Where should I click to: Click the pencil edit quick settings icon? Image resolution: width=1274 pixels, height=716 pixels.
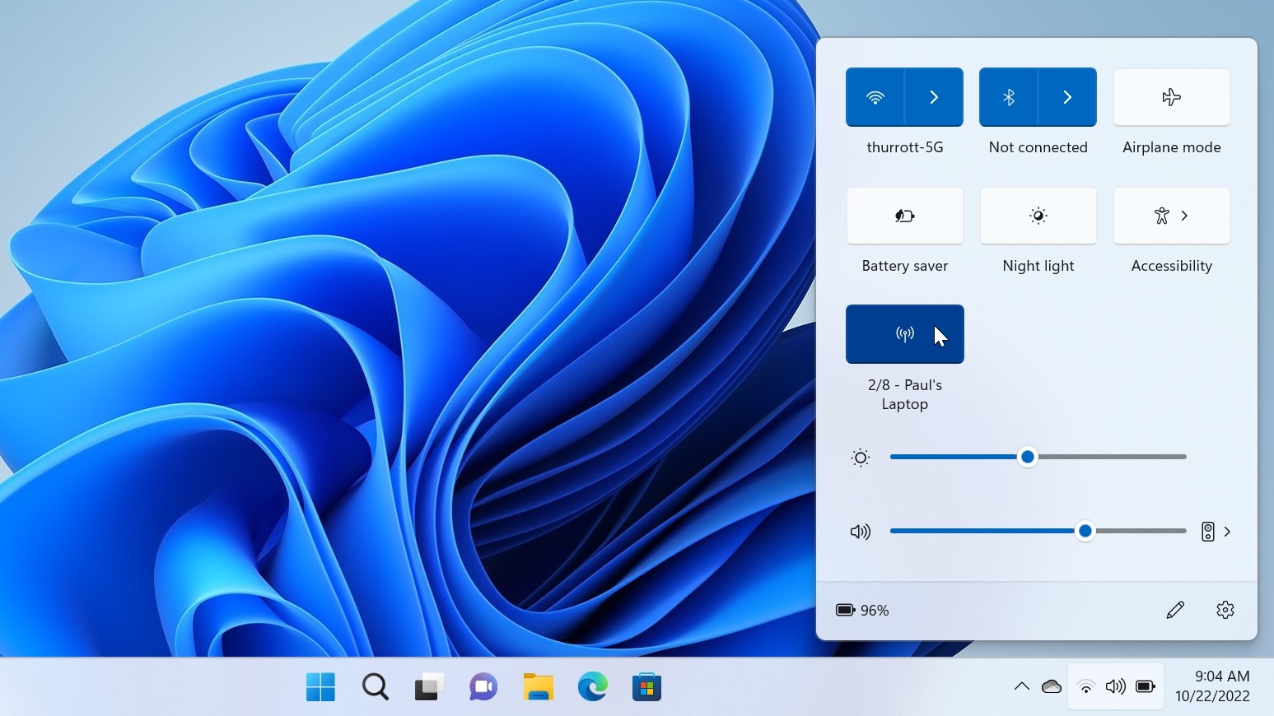point(1175,610)
